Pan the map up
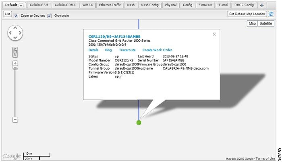 (15, 28)
